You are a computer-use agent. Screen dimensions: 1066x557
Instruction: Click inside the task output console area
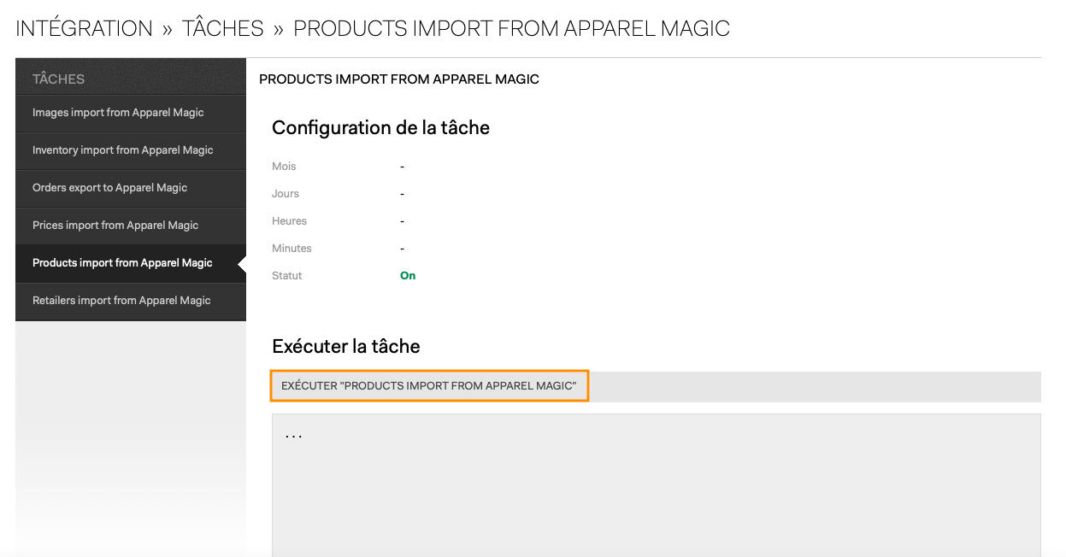pyautogui.click(x=656, y=485)
